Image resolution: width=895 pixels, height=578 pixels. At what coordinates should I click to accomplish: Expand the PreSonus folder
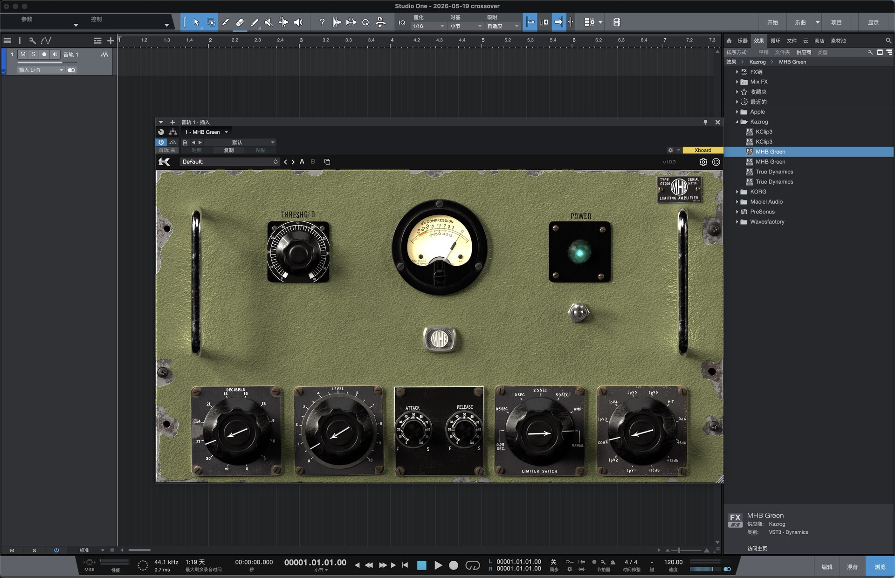pyautogui.click(x=737, y=212)
